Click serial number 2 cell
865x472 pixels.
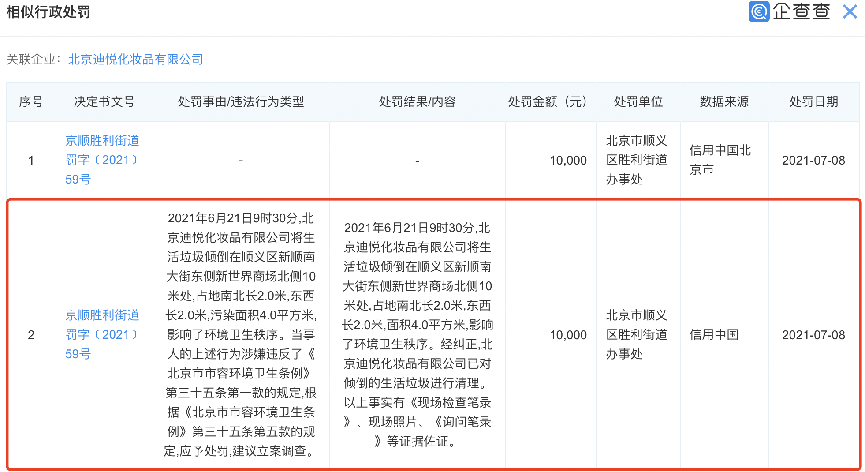31,335
